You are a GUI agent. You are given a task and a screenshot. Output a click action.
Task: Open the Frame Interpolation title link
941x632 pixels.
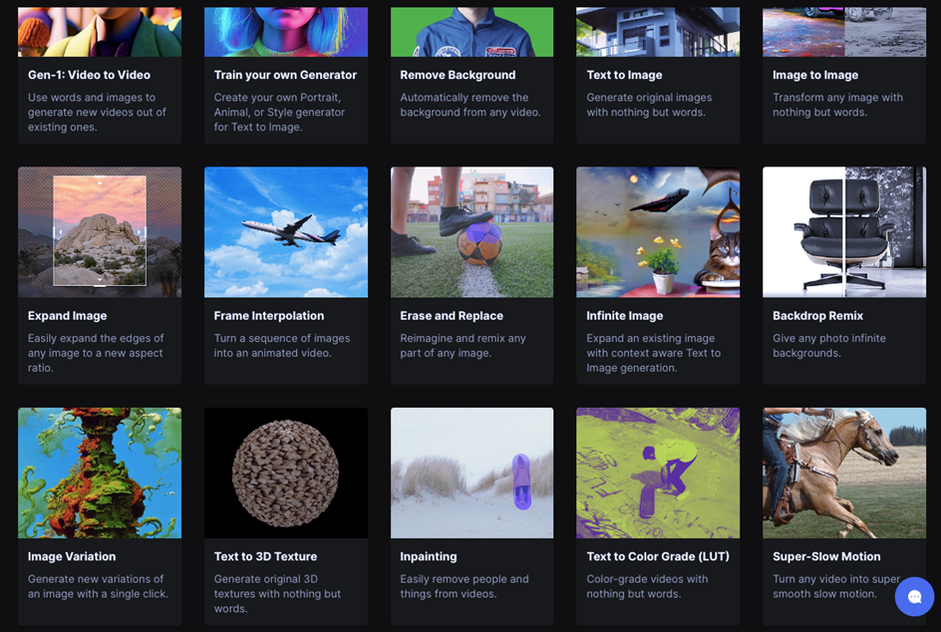[x=269, y=316]
